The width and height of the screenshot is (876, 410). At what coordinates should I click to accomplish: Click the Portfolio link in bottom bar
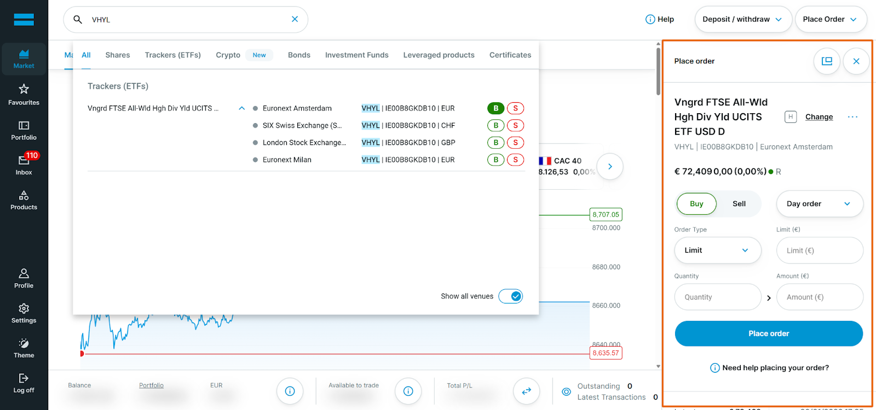tap(151, 385)
